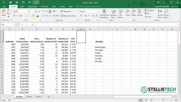Click Decrease Indent icon
Viewport: 181px width, 102px height.
pyautogui.click(x=54, y=16)
